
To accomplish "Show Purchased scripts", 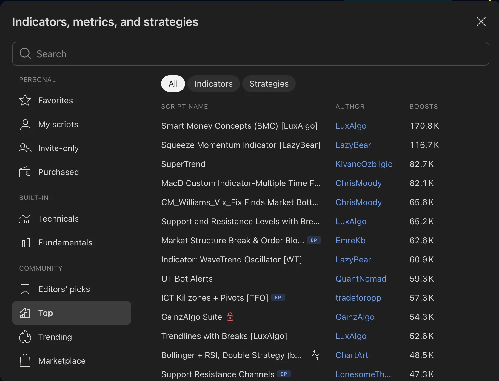I will (x=72, y=172).
